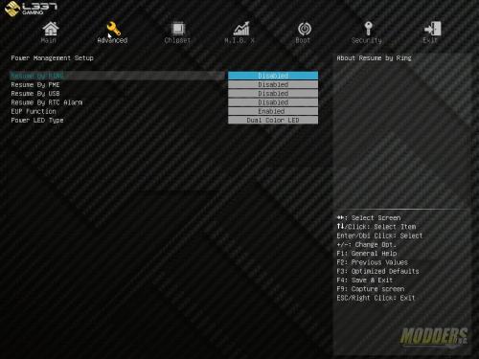Open the Chipset chip icon

pos(178,29)
